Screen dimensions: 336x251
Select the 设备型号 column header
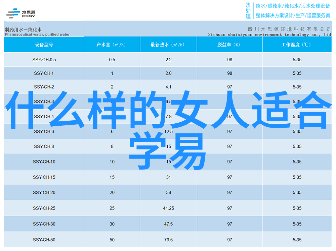click(44, 45)
